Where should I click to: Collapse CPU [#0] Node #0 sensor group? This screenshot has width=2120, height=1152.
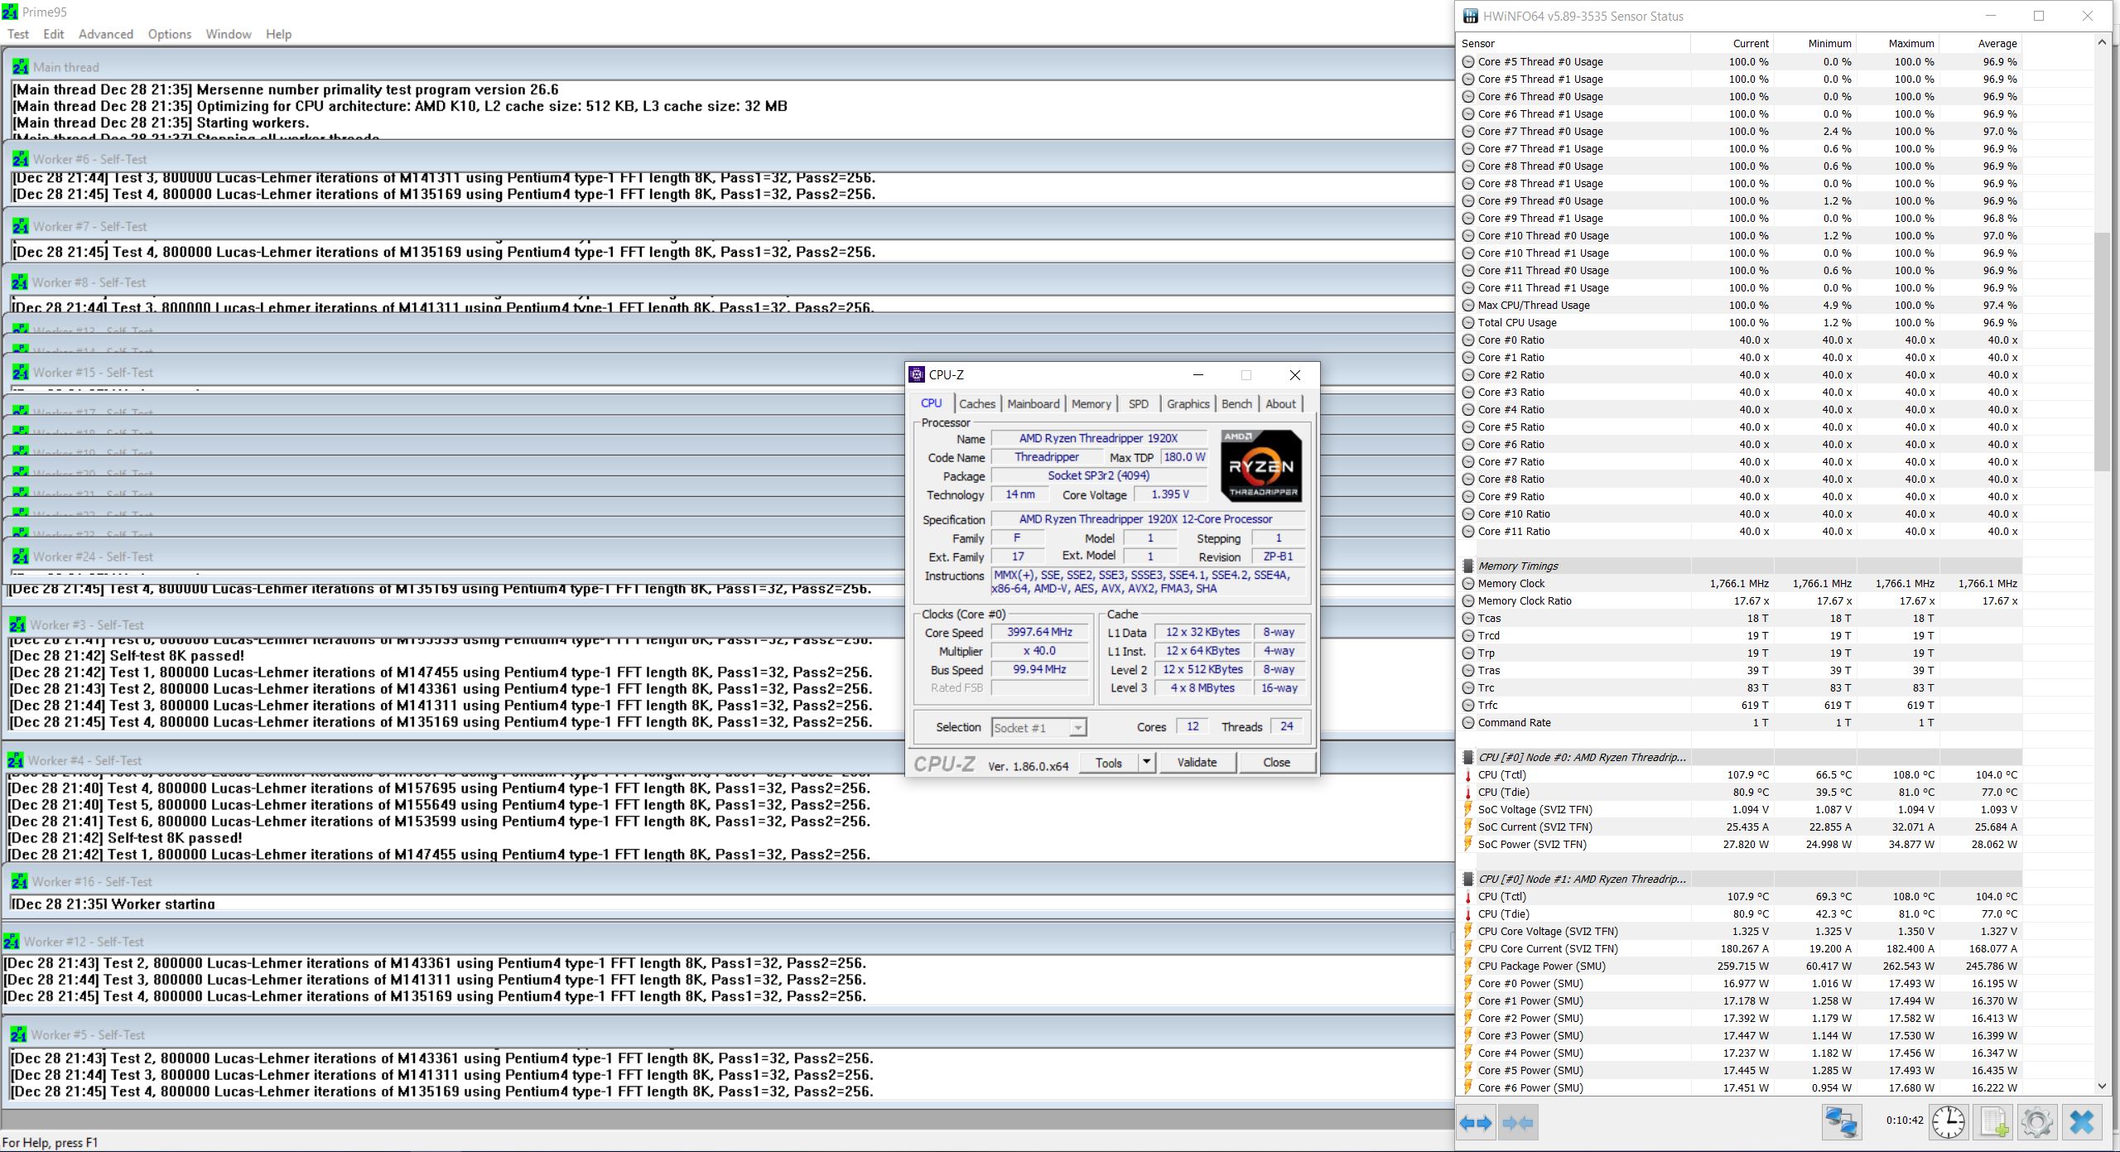point(1468,758)
